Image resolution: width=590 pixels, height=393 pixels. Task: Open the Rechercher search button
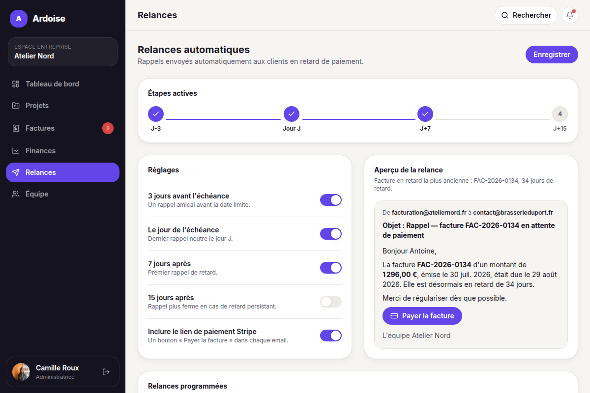(x=526, y=15)
